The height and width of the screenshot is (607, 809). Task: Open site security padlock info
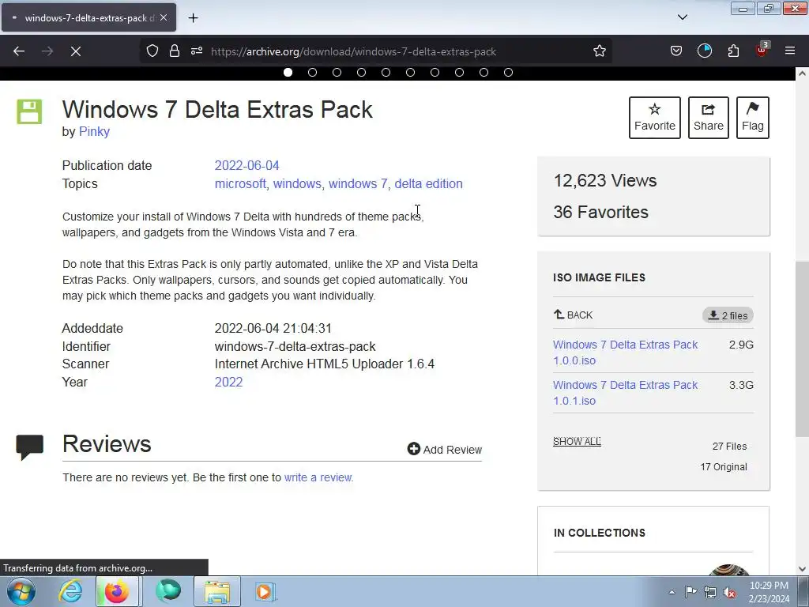click(x=175, y=51)
